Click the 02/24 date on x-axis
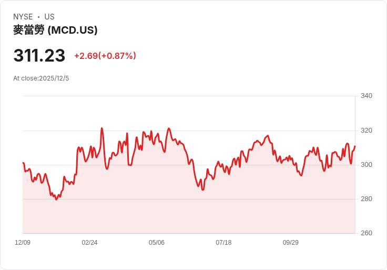The image size is (387, 270). coord(89,242)
